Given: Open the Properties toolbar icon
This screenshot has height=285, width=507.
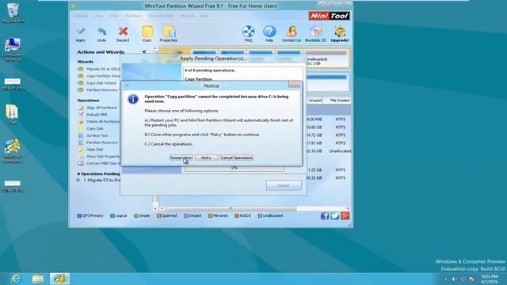Looking at the screenshot, I should 169,32.
